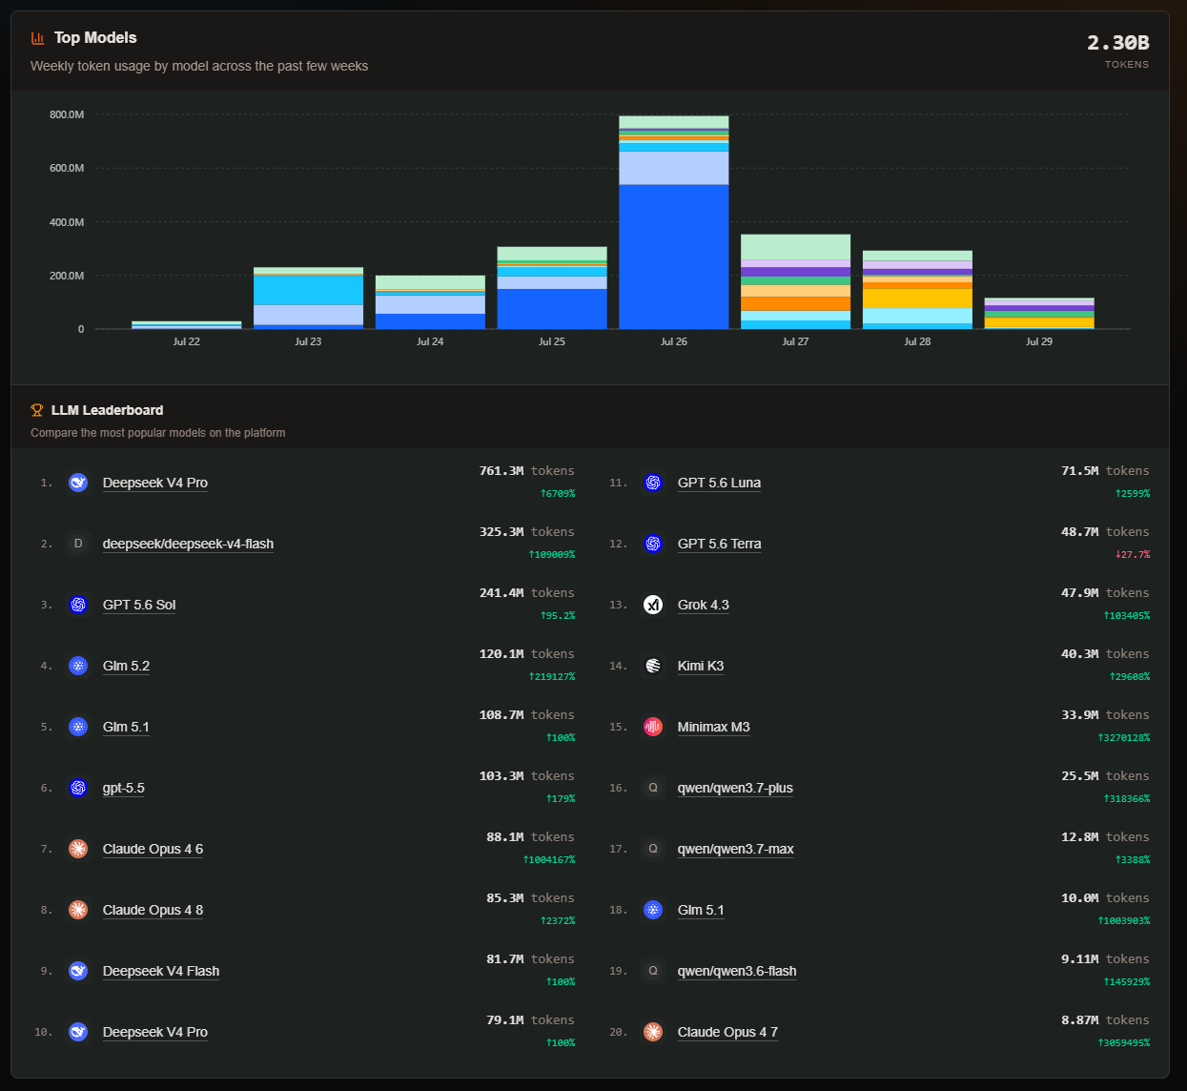Click the gpt-5.5 logo icon
The width and height of the screenshot is (1187, 1091).
78,788
